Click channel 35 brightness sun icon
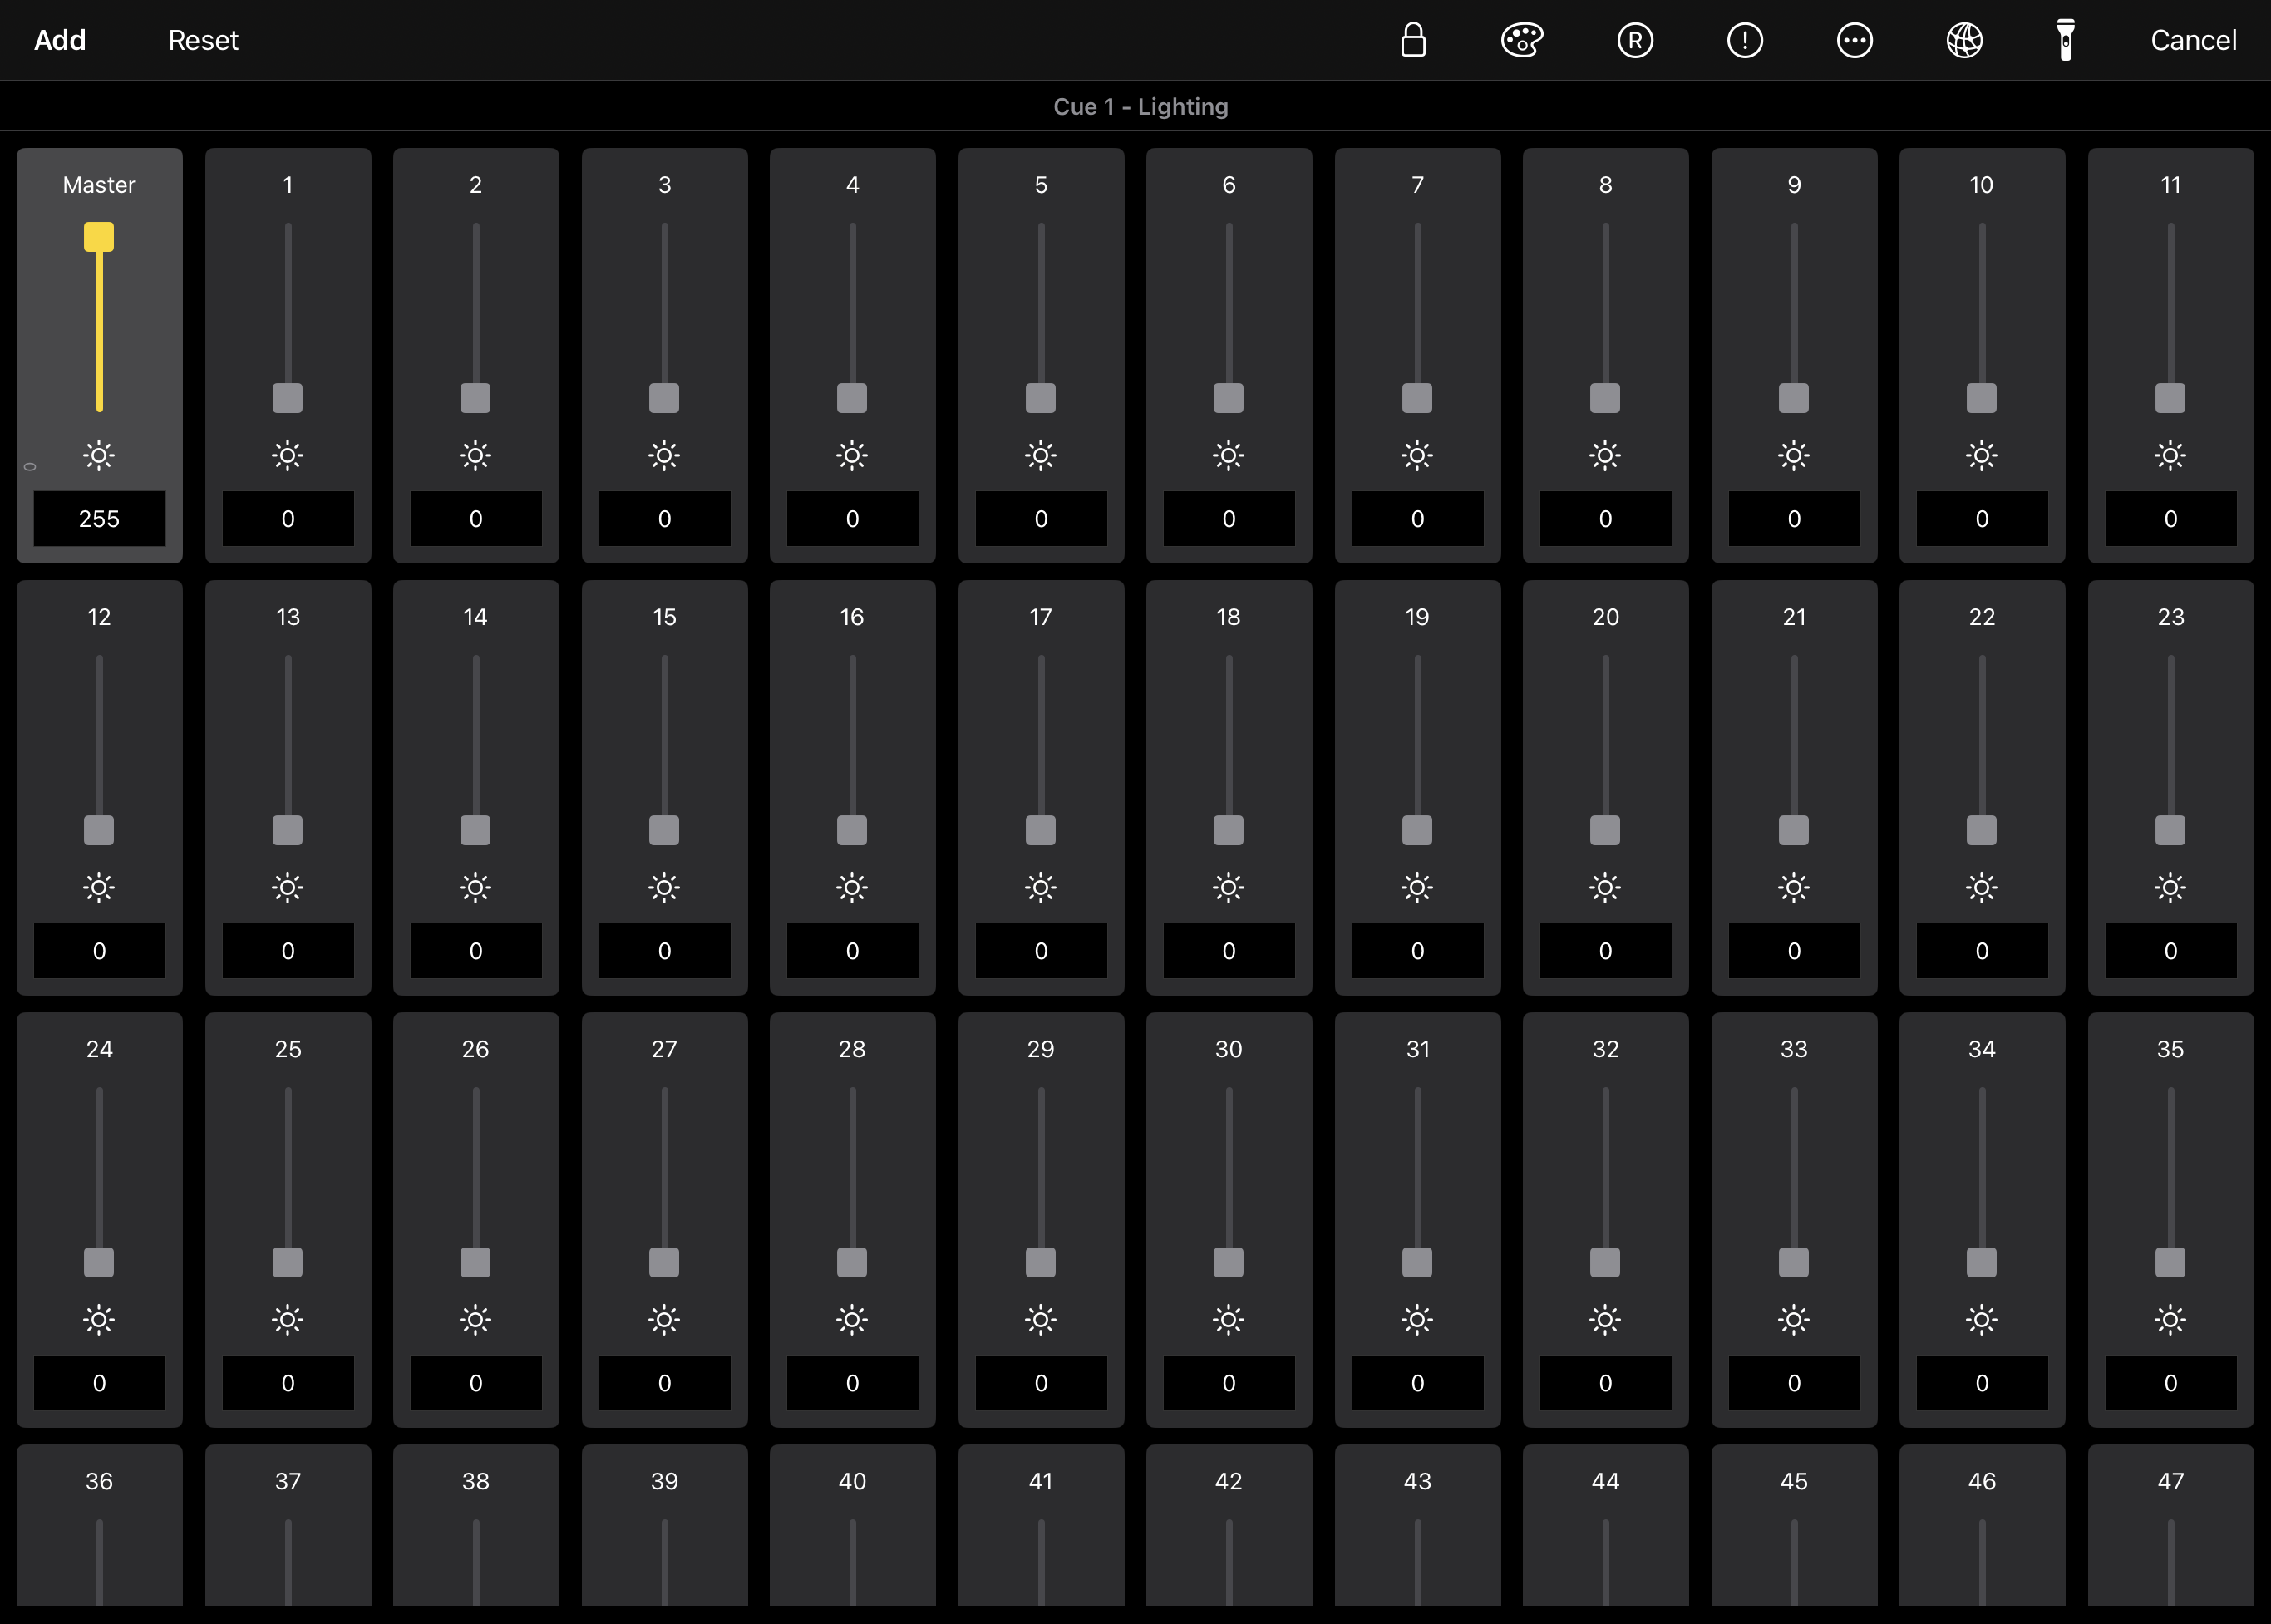 [x=2170, y=1320]
